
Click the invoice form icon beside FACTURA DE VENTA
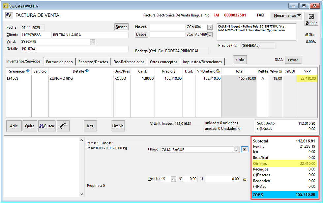pyautogui.click(x=9, y=15)
